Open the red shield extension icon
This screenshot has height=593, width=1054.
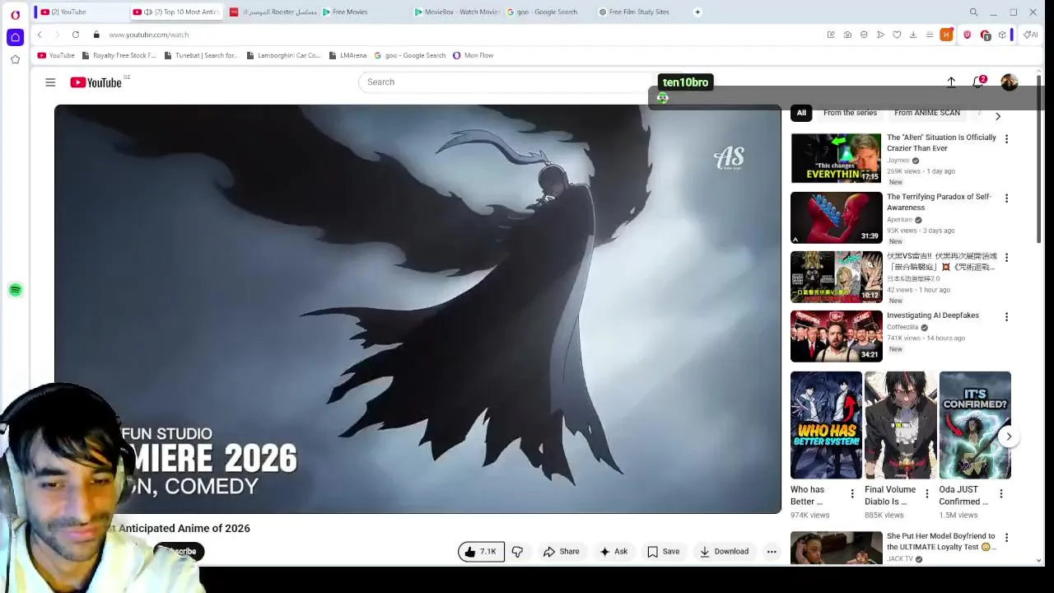point(967,35)
